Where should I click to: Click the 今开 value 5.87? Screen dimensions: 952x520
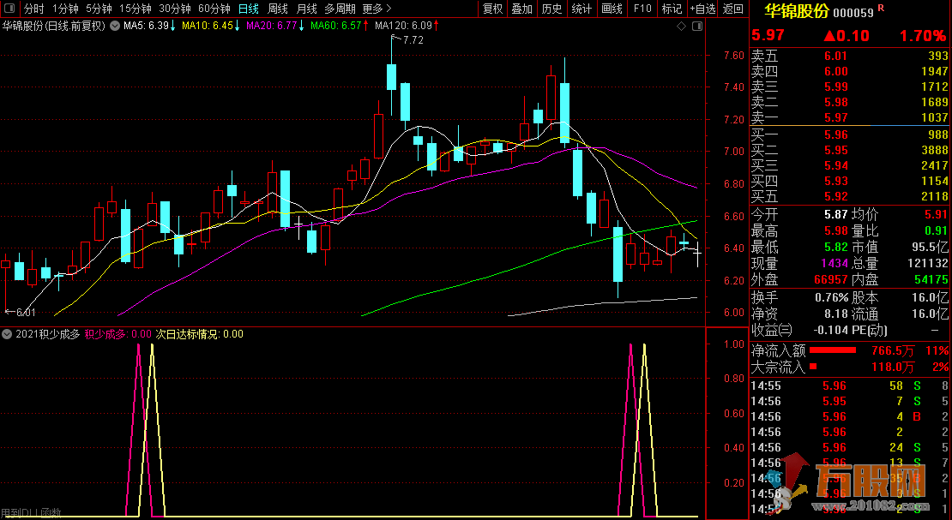tap(835, 214)
